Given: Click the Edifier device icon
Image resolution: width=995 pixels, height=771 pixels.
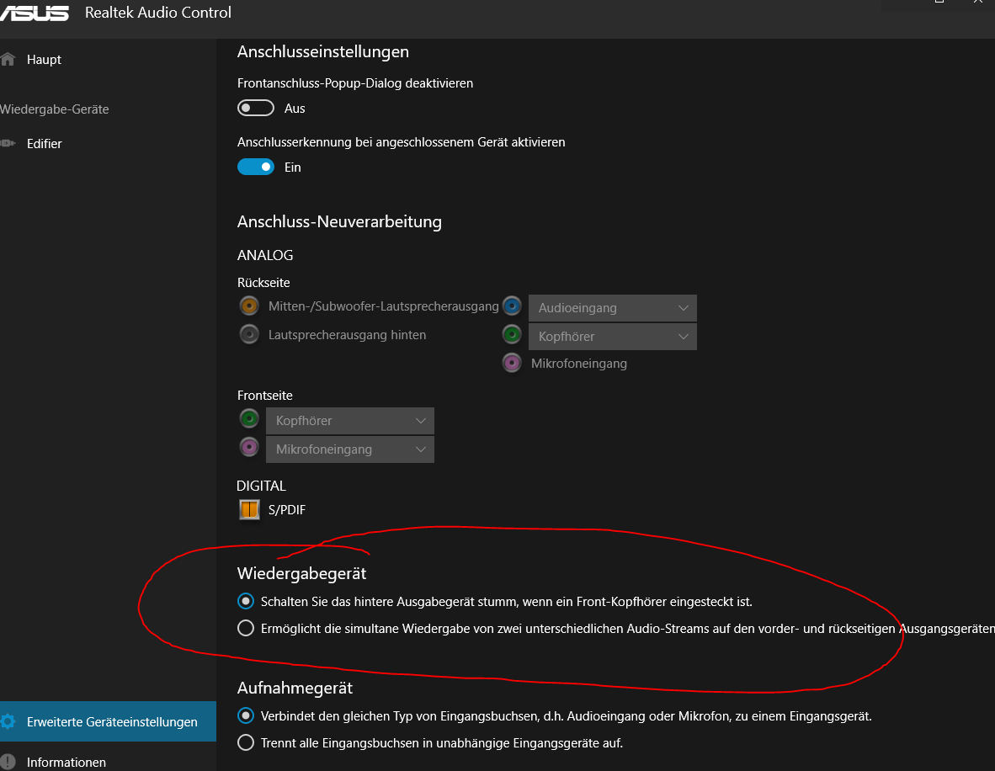Looking at the screenshot, I should click(8, 143).
